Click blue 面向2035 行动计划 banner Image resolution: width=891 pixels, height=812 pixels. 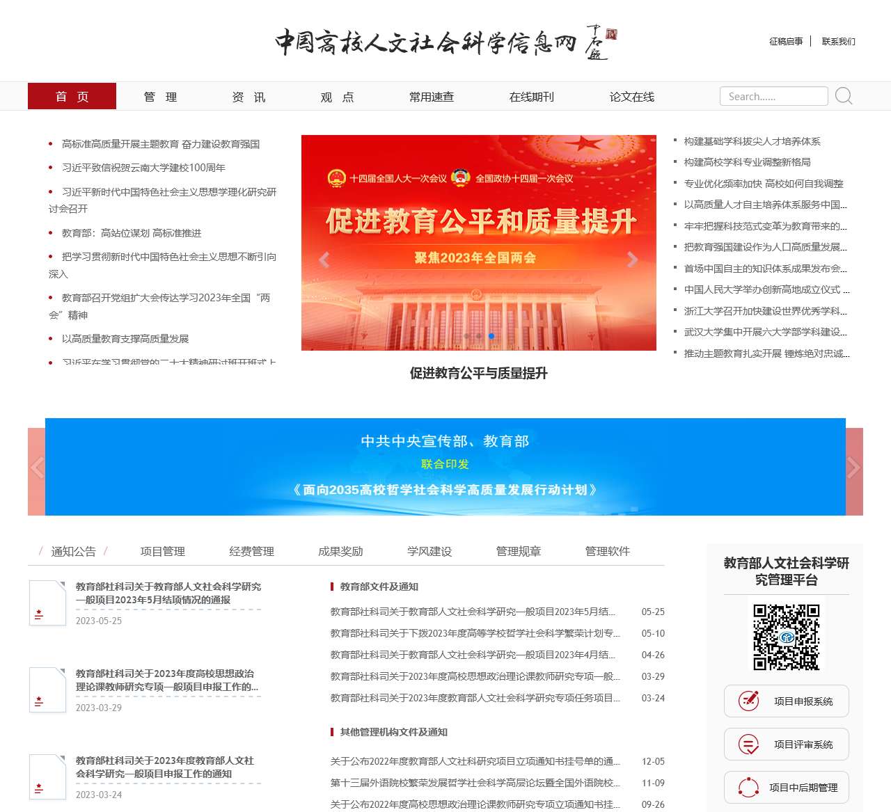445,467
